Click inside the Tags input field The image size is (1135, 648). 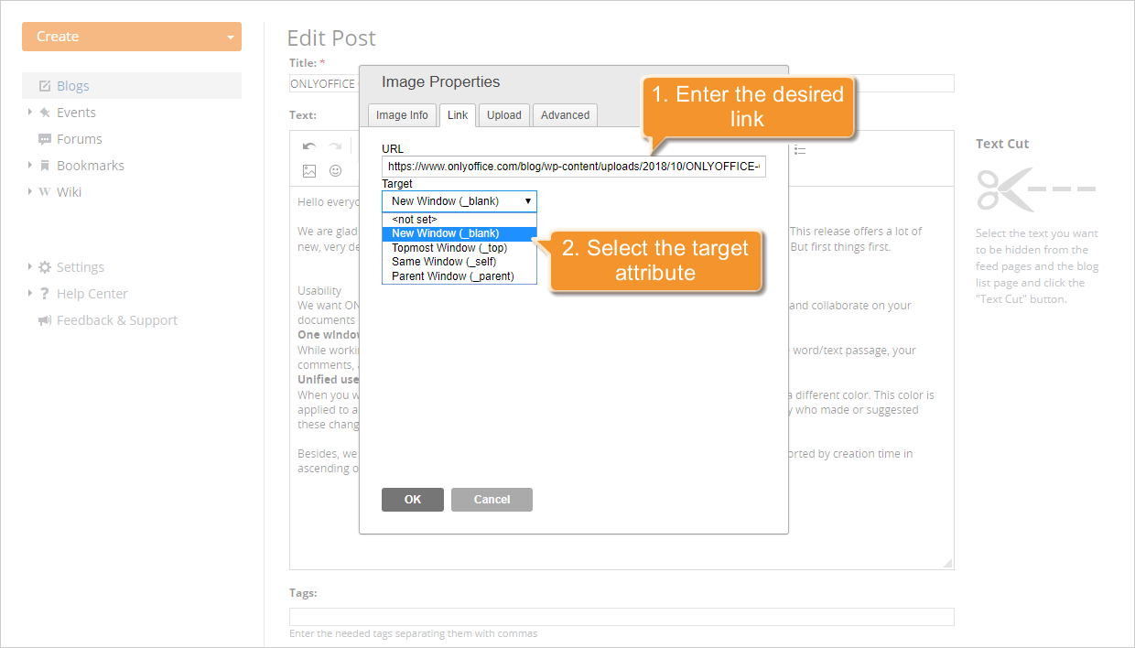(622, 616)
